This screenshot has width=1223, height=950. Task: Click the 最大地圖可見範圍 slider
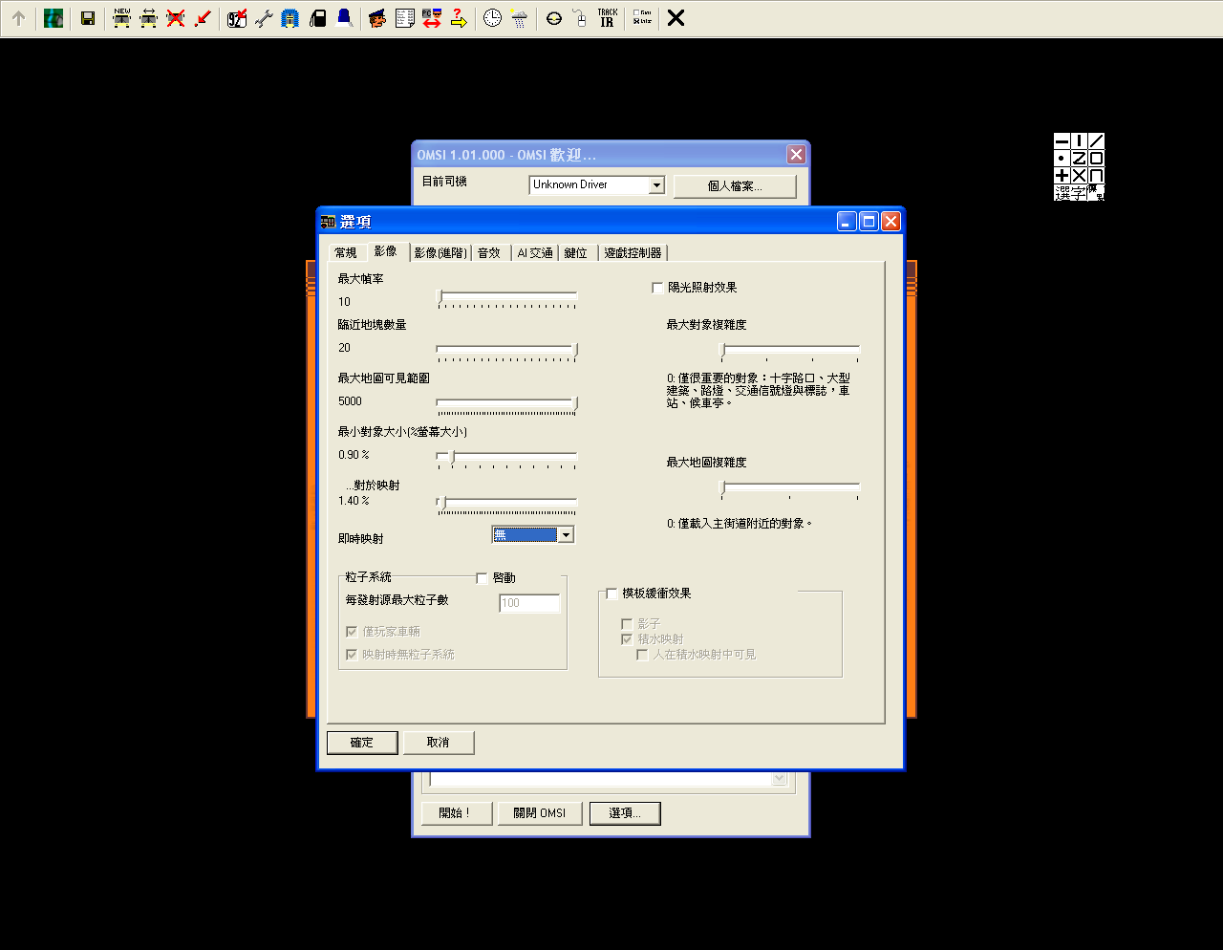[x=506, y=404]
